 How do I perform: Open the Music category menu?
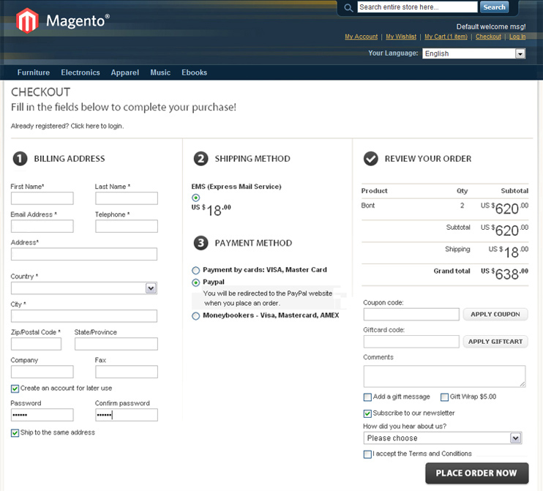[160, 72]
